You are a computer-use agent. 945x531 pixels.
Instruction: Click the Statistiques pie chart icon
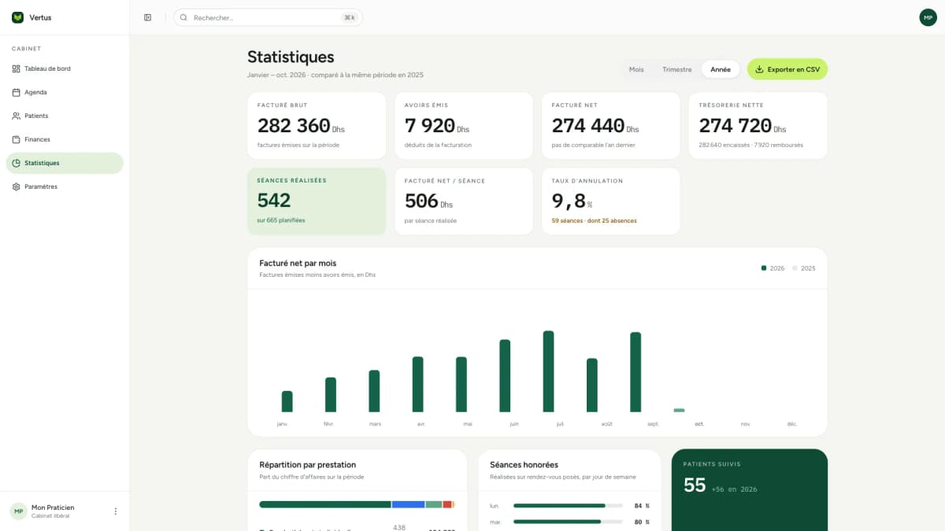click(x=17, y=163)
